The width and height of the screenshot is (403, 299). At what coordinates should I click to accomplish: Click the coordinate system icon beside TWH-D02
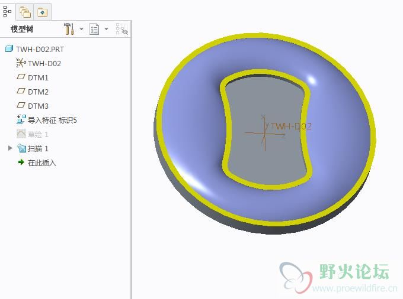pos(21,63)
